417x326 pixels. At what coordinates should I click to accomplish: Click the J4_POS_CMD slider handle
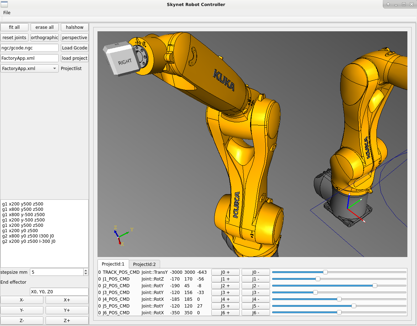[x=339, y=299]
